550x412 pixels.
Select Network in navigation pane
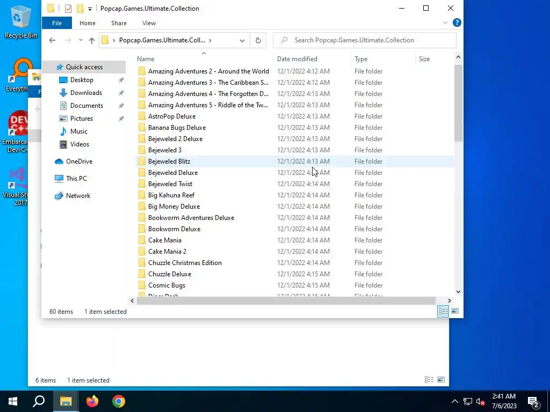pyautogui.click(x=78, y=196)
